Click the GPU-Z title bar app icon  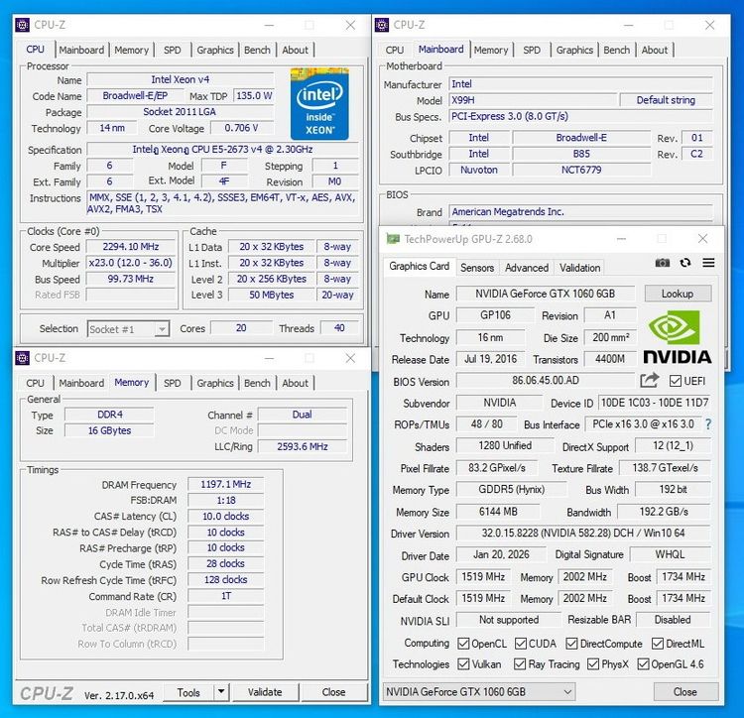(x=393, y=239)
